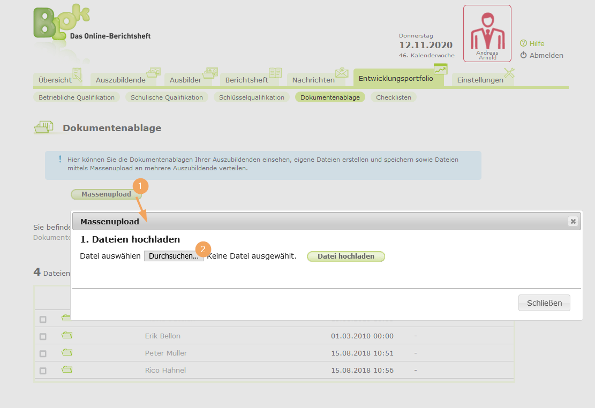
Task: Click the Datei hochladen button
Action: [x=345, y=256]
